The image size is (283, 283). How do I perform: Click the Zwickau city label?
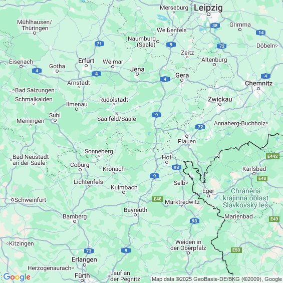(220, 99)
